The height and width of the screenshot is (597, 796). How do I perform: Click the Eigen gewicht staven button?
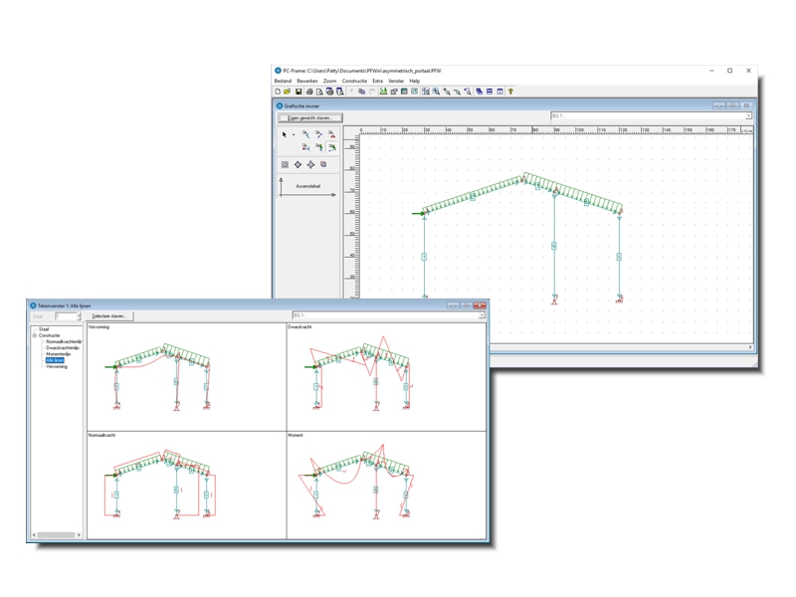309,117
